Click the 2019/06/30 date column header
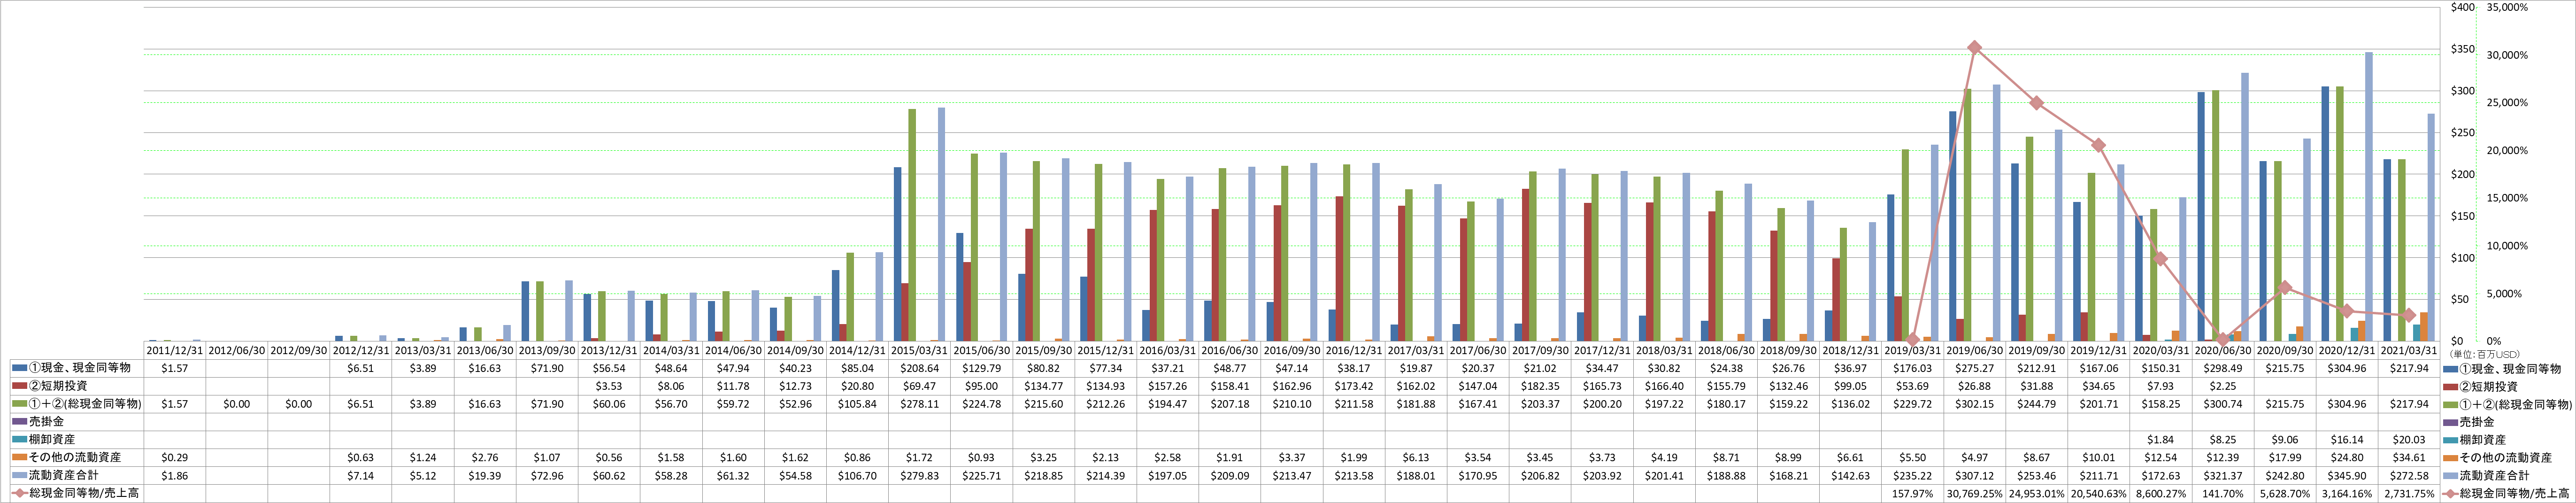The width and height of the screenshot is (2576, 503). point(1975,351)
